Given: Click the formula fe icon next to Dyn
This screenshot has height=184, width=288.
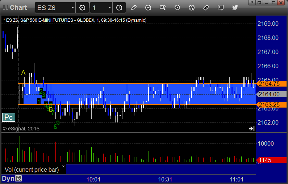Looking at the screenshot, I should [x=18, y=179].
